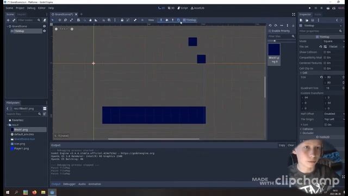Toggle Show Collision checkbox

(x=325, y=52)
